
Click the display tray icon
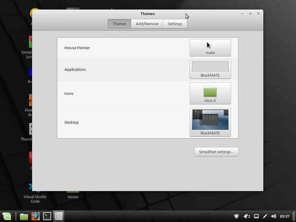256,216
